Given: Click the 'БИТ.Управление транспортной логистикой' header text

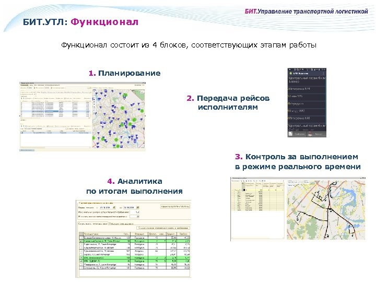Looking at the screenshot, I should click(306, 11).
